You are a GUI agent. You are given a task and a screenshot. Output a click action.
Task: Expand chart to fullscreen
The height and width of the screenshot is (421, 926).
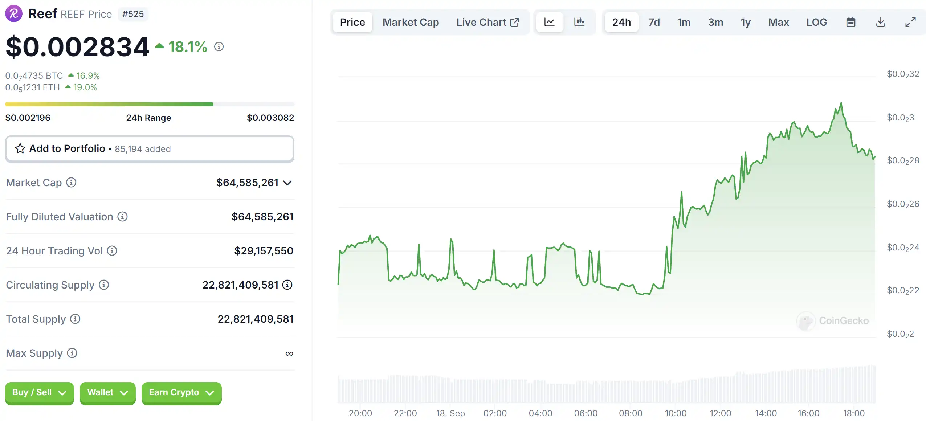tap(910, 22)
